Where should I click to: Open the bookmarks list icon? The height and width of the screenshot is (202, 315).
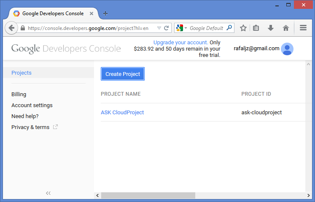pyautogui.click(x=256, y=28)
